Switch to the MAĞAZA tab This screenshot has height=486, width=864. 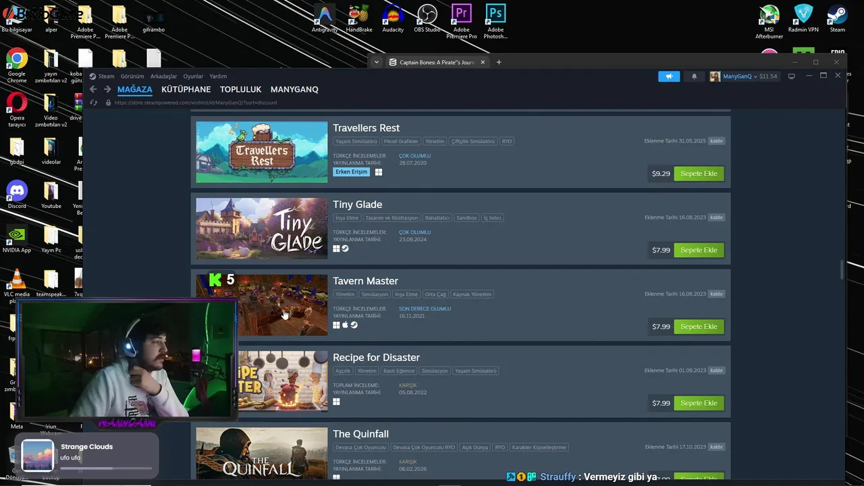point(135,89)
